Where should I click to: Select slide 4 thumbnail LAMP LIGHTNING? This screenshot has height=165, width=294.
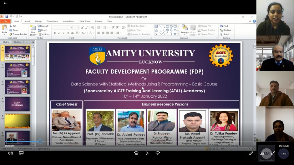pyautogui.click(x=17, y=104)
